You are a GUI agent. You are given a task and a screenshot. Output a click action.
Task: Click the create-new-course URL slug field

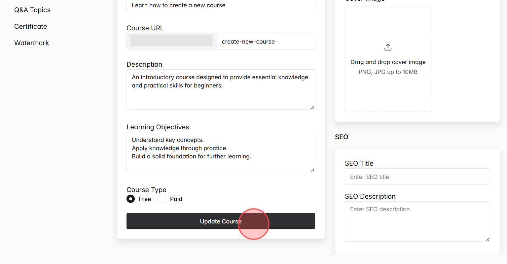coord(266,41)
